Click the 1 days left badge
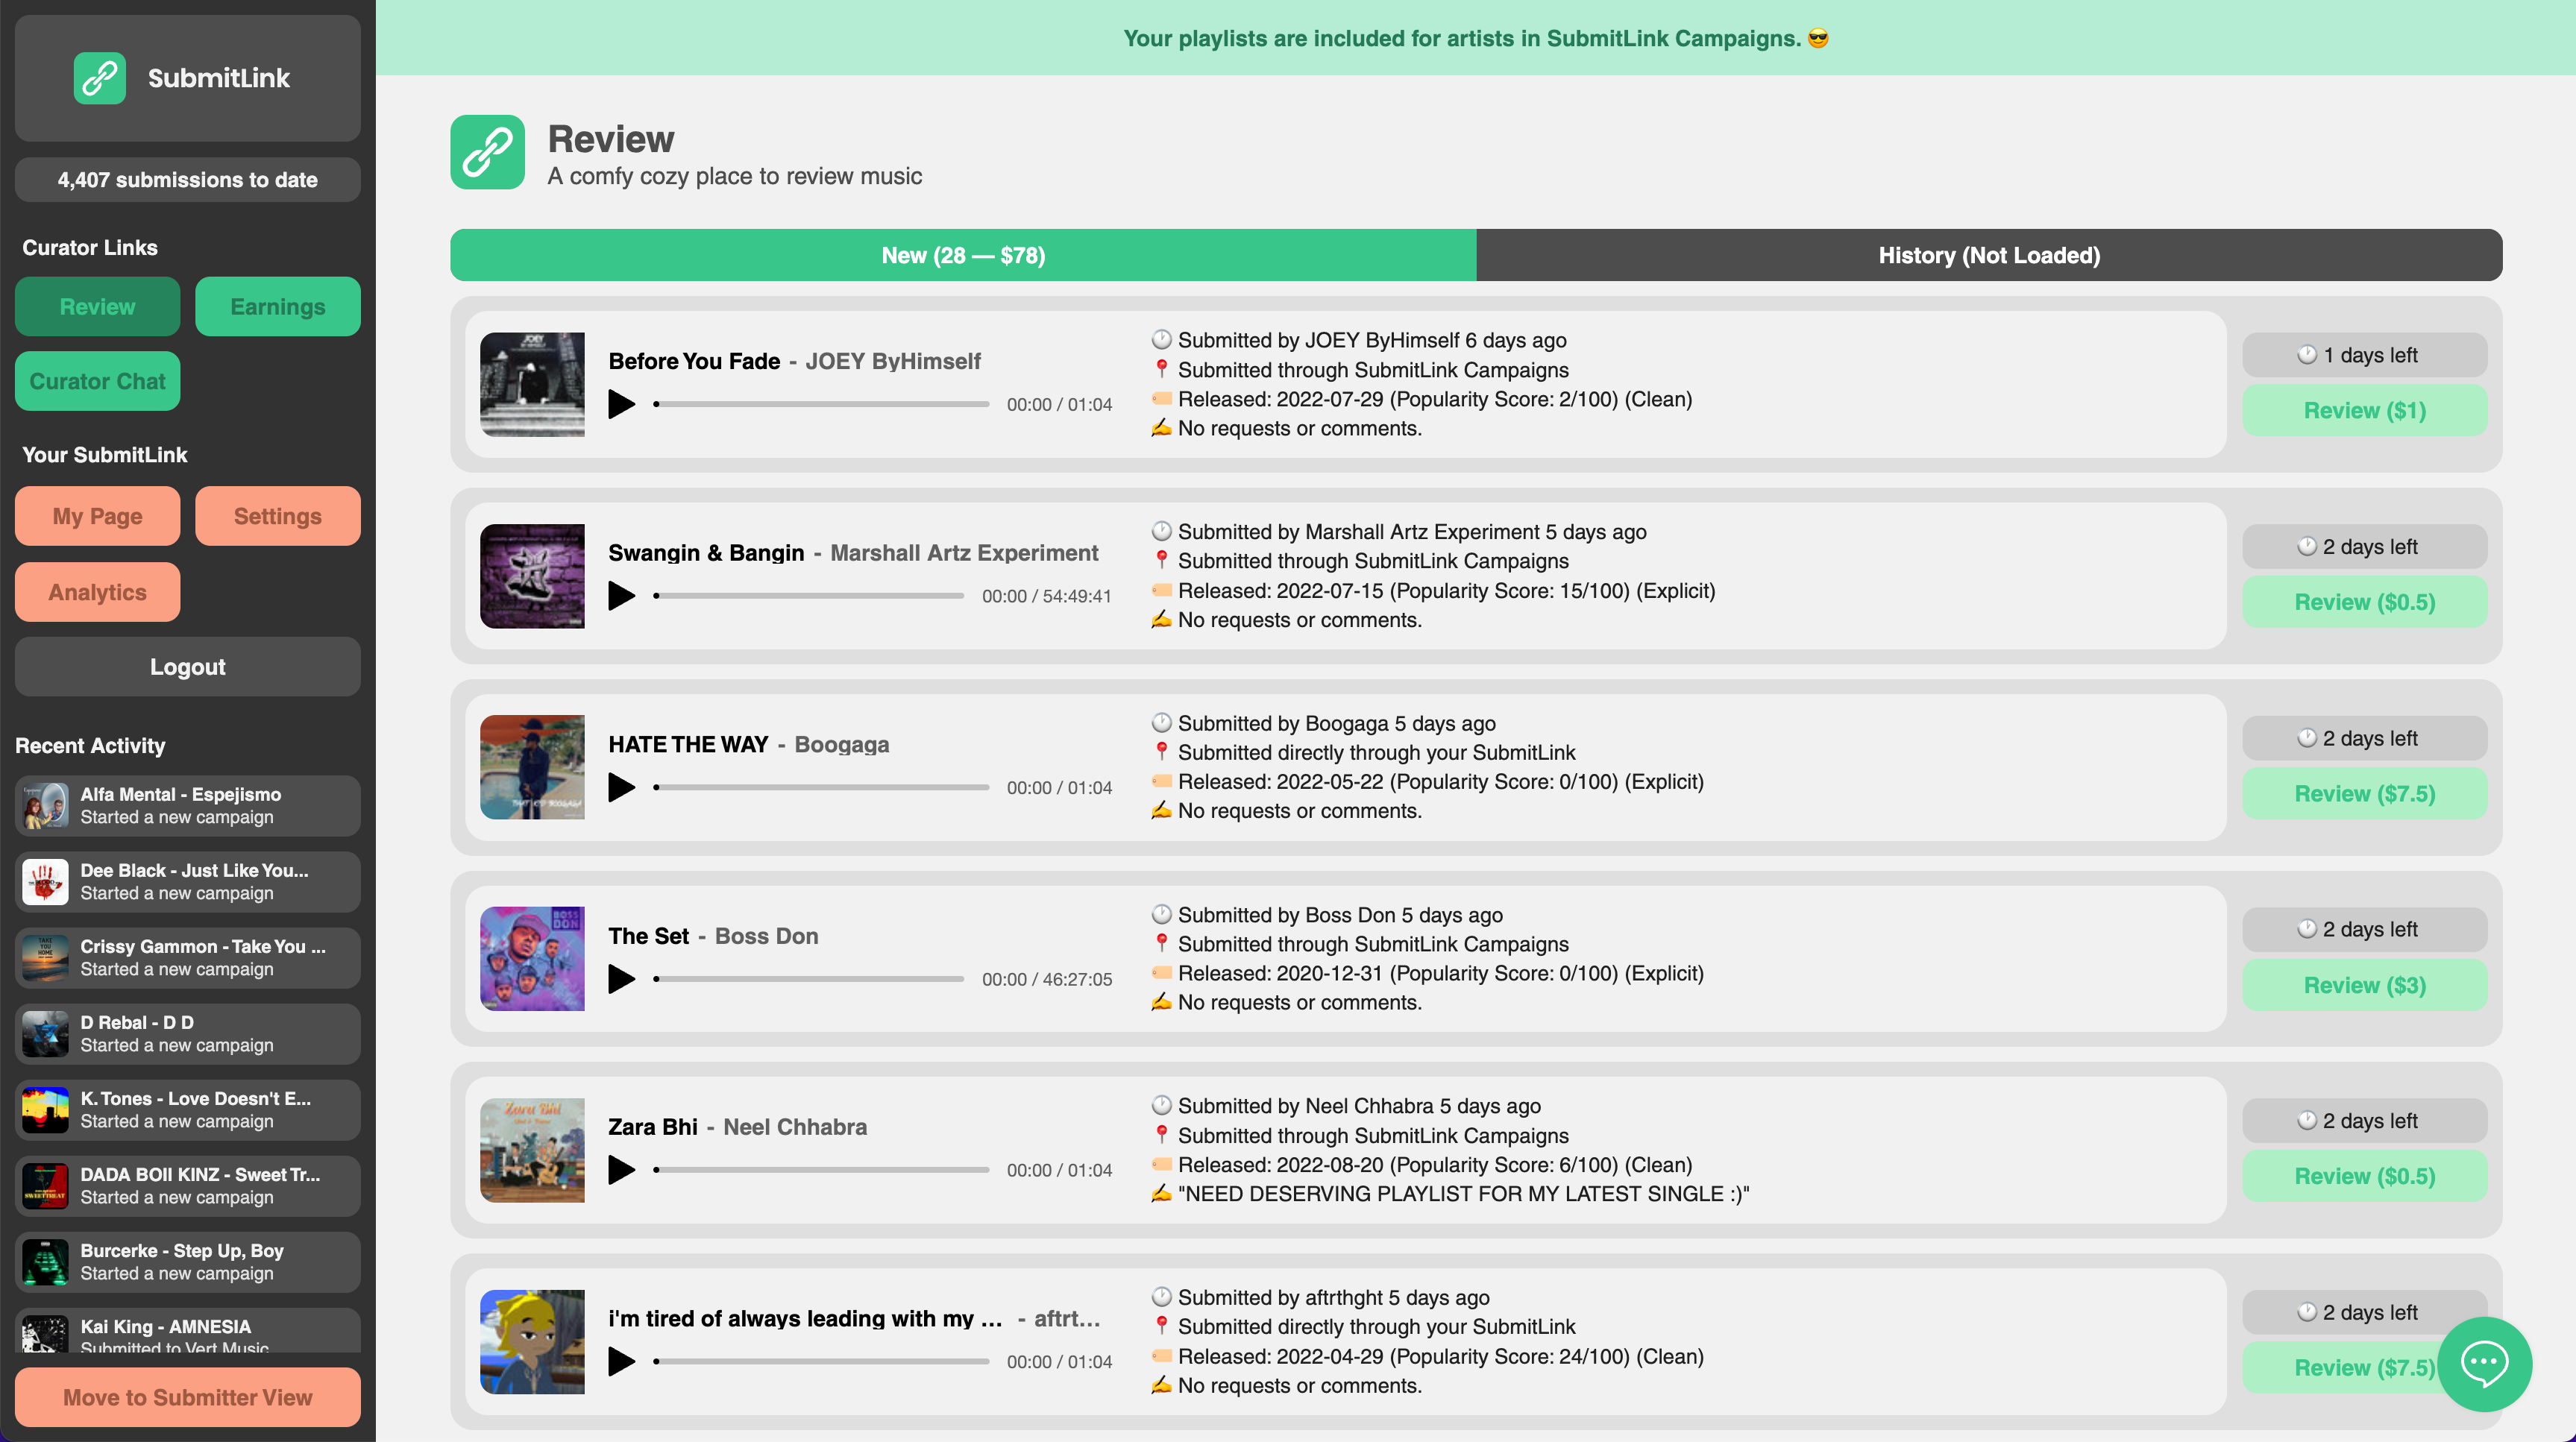The width and height of the screenshot is (2576, 1442). 2365,355
